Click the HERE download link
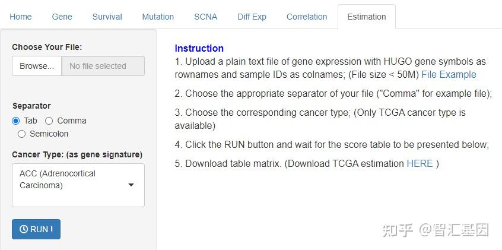502x250 pixels. [x=420, y=163]
